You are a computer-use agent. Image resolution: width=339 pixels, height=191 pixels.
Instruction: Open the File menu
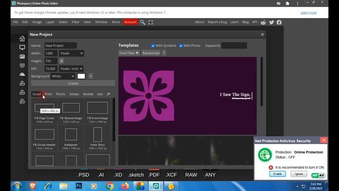coord(15,22)
